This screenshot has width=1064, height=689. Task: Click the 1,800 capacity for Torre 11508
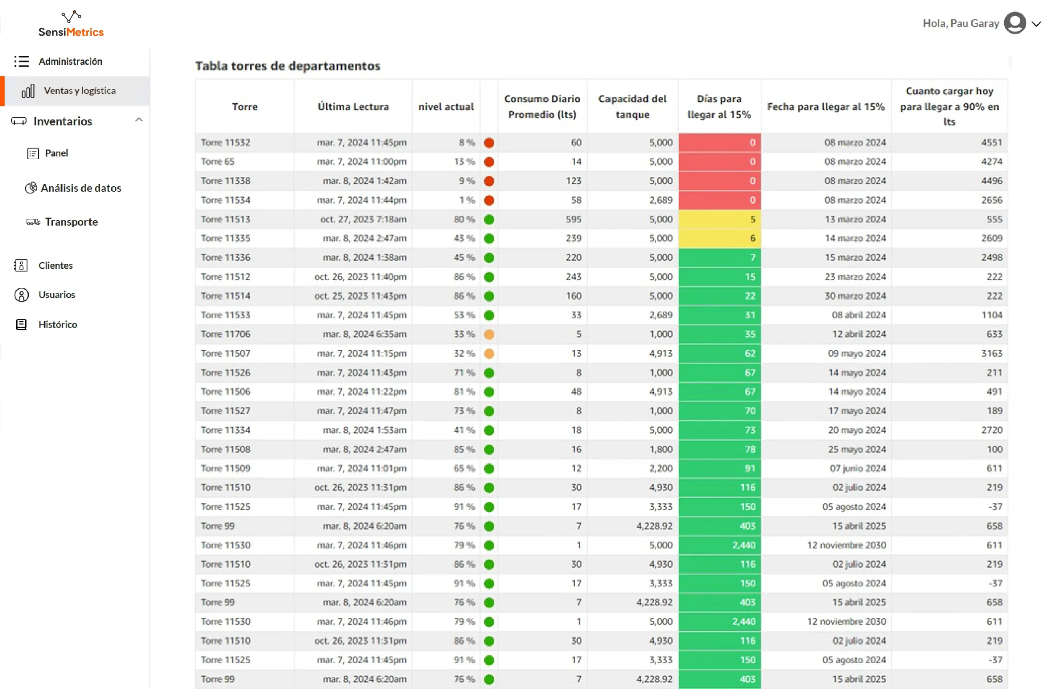click(x=661, y=449)
